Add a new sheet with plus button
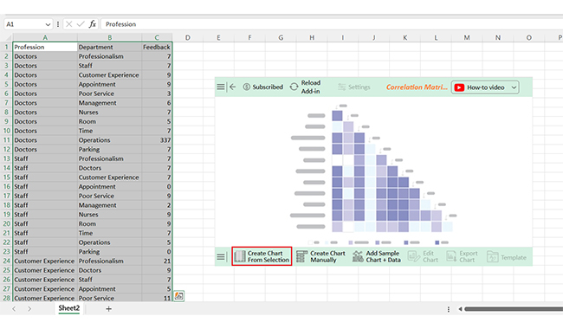Image resolution: width=563 pixels, height=329 pixels. pos(108,308)
